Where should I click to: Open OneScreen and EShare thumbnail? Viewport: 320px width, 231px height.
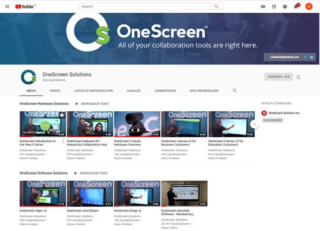point(90,193)
